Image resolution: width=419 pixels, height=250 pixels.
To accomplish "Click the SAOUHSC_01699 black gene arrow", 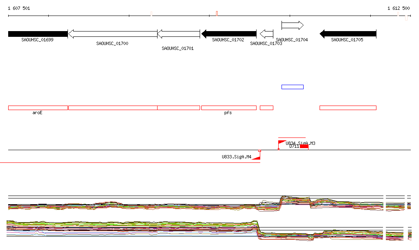I will [x=38, y=34].
